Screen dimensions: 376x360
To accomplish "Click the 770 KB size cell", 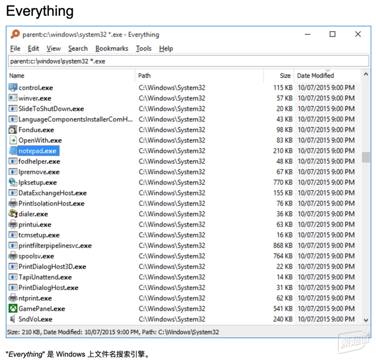I will point(283,183).
